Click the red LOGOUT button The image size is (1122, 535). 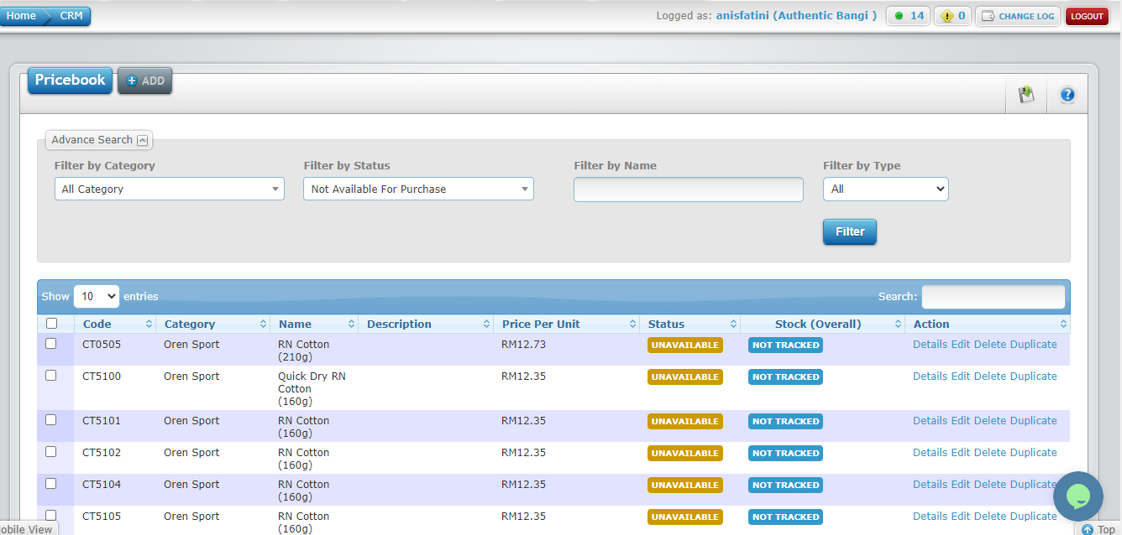click(x=1087, y=16)
